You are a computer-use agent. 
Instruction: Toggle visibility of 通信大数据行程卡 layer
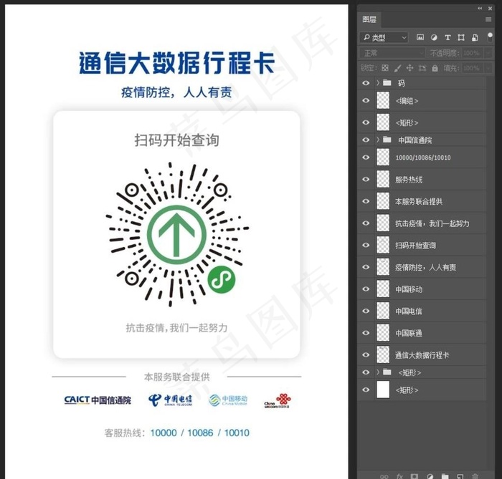click(366, 354)
